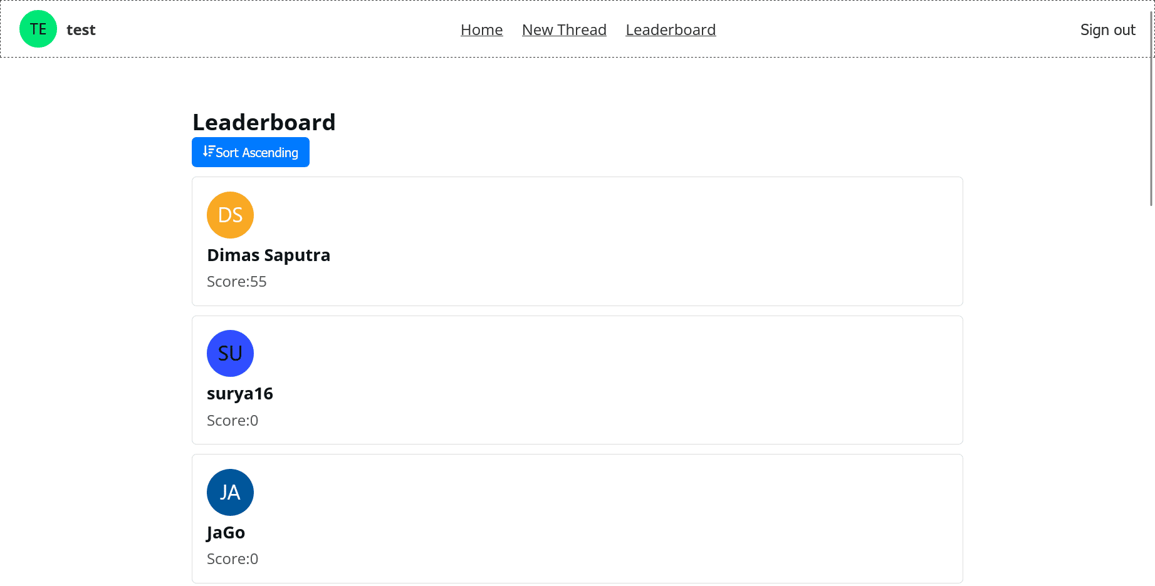
Task: Click the green TE user avatar
Action: [38, 29]
